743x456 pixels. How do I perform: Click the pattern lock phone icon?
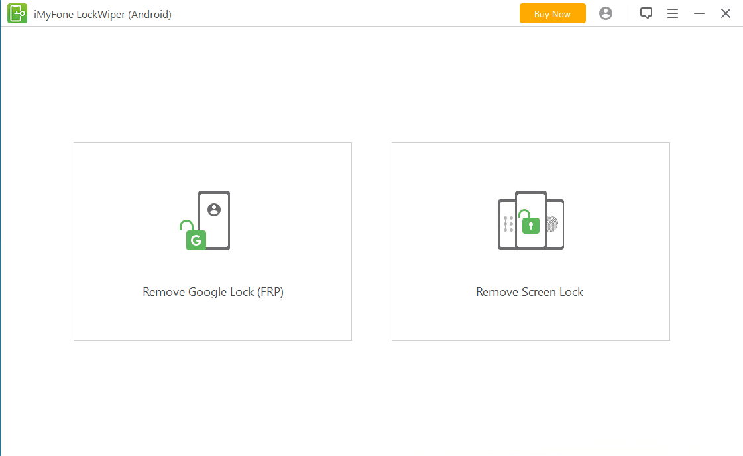[x=507, y=224]
